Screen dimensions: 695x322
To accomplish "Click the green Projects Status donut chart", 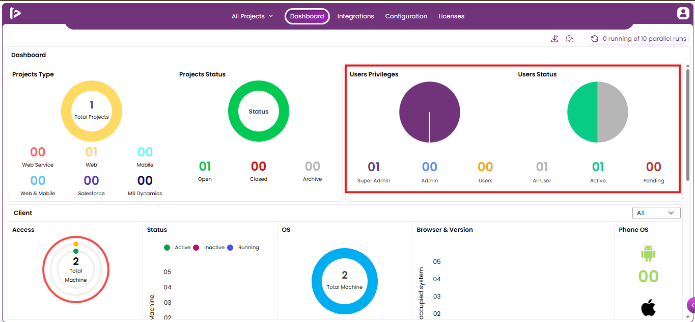I will pyautogui.click(x=259, y=111).
